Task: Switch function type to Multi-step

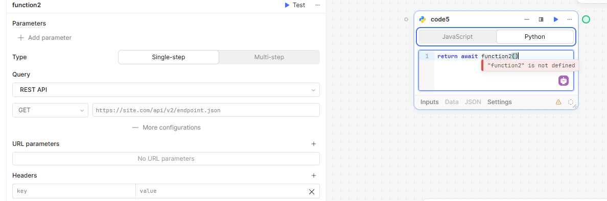Action: [269, 57]
